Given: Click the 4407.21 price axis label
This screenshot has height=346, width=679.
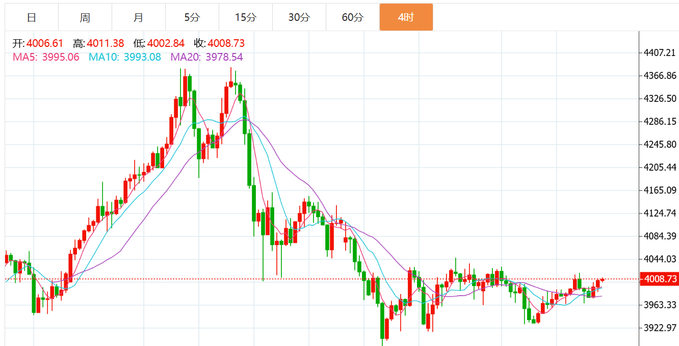Looking at the screenshot, I should (x=660, y=53).
